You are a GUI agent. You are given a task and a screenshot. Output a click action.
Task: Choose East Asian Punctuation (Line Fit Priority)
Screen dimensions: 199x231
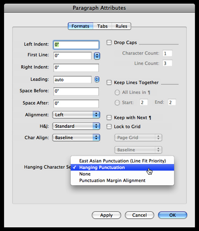click(x=122, y=161)
